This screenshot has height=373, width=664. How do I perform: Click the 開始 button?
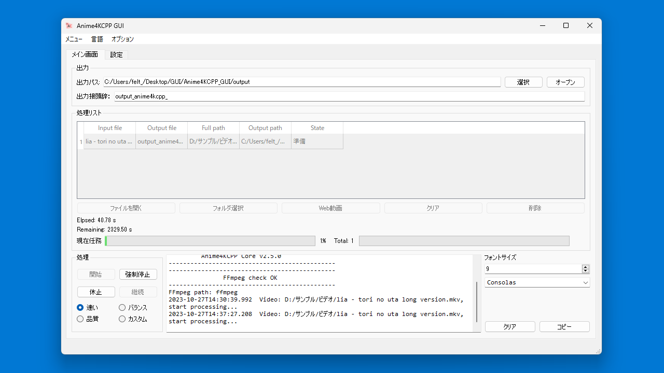tap(96, 275)
